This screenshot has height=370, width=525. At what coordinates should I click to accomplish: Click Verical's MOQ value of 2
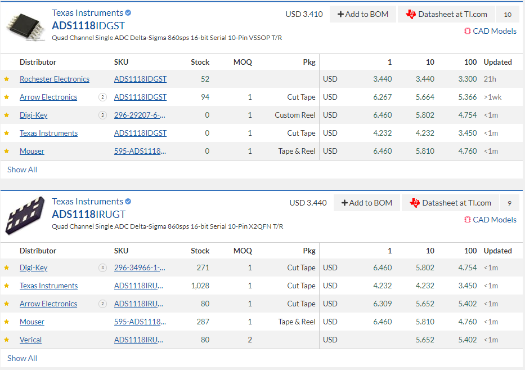pos(250,340)
